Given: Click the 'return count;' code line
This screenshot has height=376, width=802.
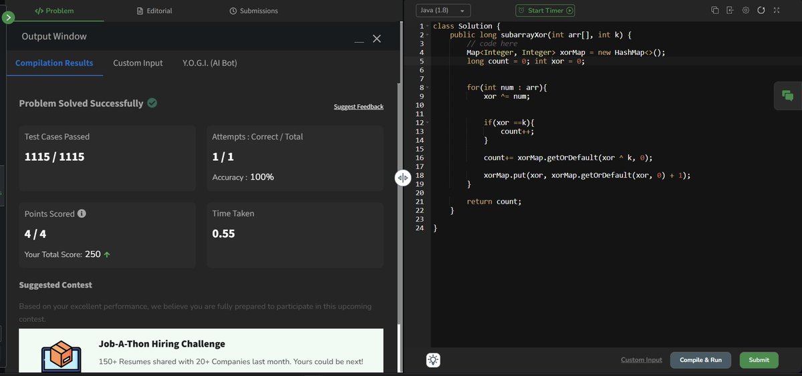Looking at the screenshot, I should pyautogui.click(x=494, y=202).
